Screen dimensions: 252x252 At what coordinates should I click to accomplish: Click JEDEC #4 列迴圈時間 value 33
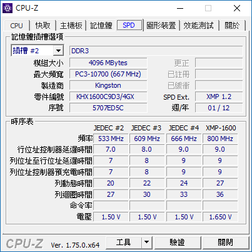point(184,194)
